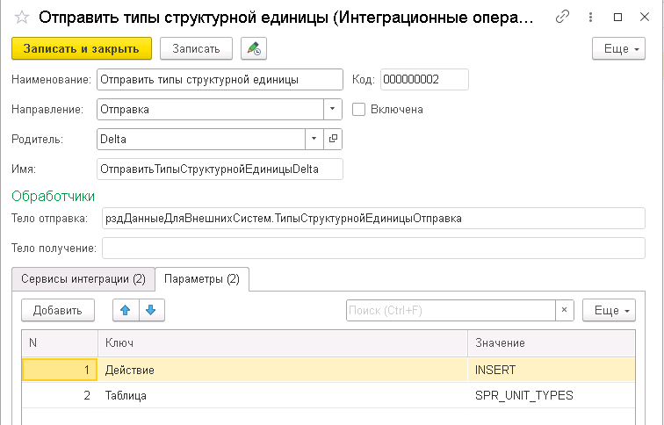Enable the Включена checkbox
Screen dimensions: 664x425
pyautogui.click(x=358, y=110)
